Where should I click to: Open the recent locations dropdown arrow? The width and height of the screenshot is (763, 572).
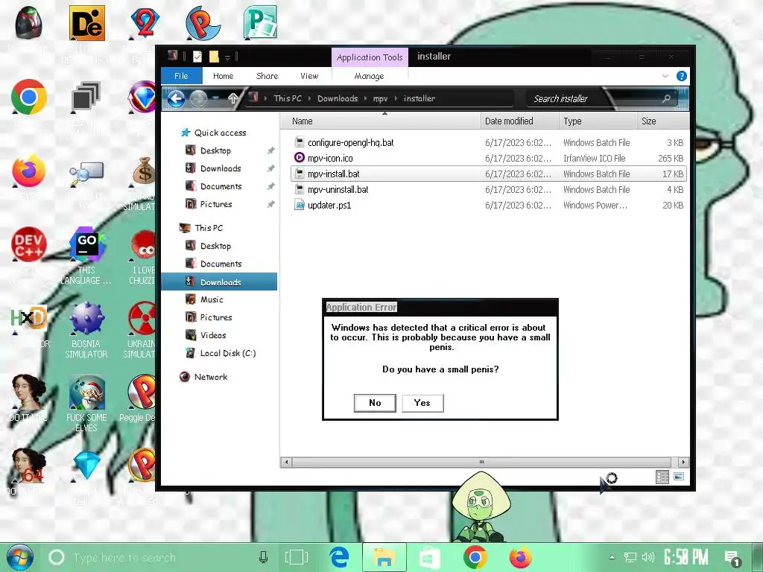(215, 99)
